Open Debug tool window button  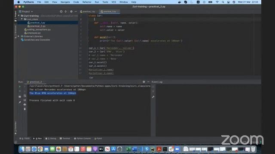51,139
